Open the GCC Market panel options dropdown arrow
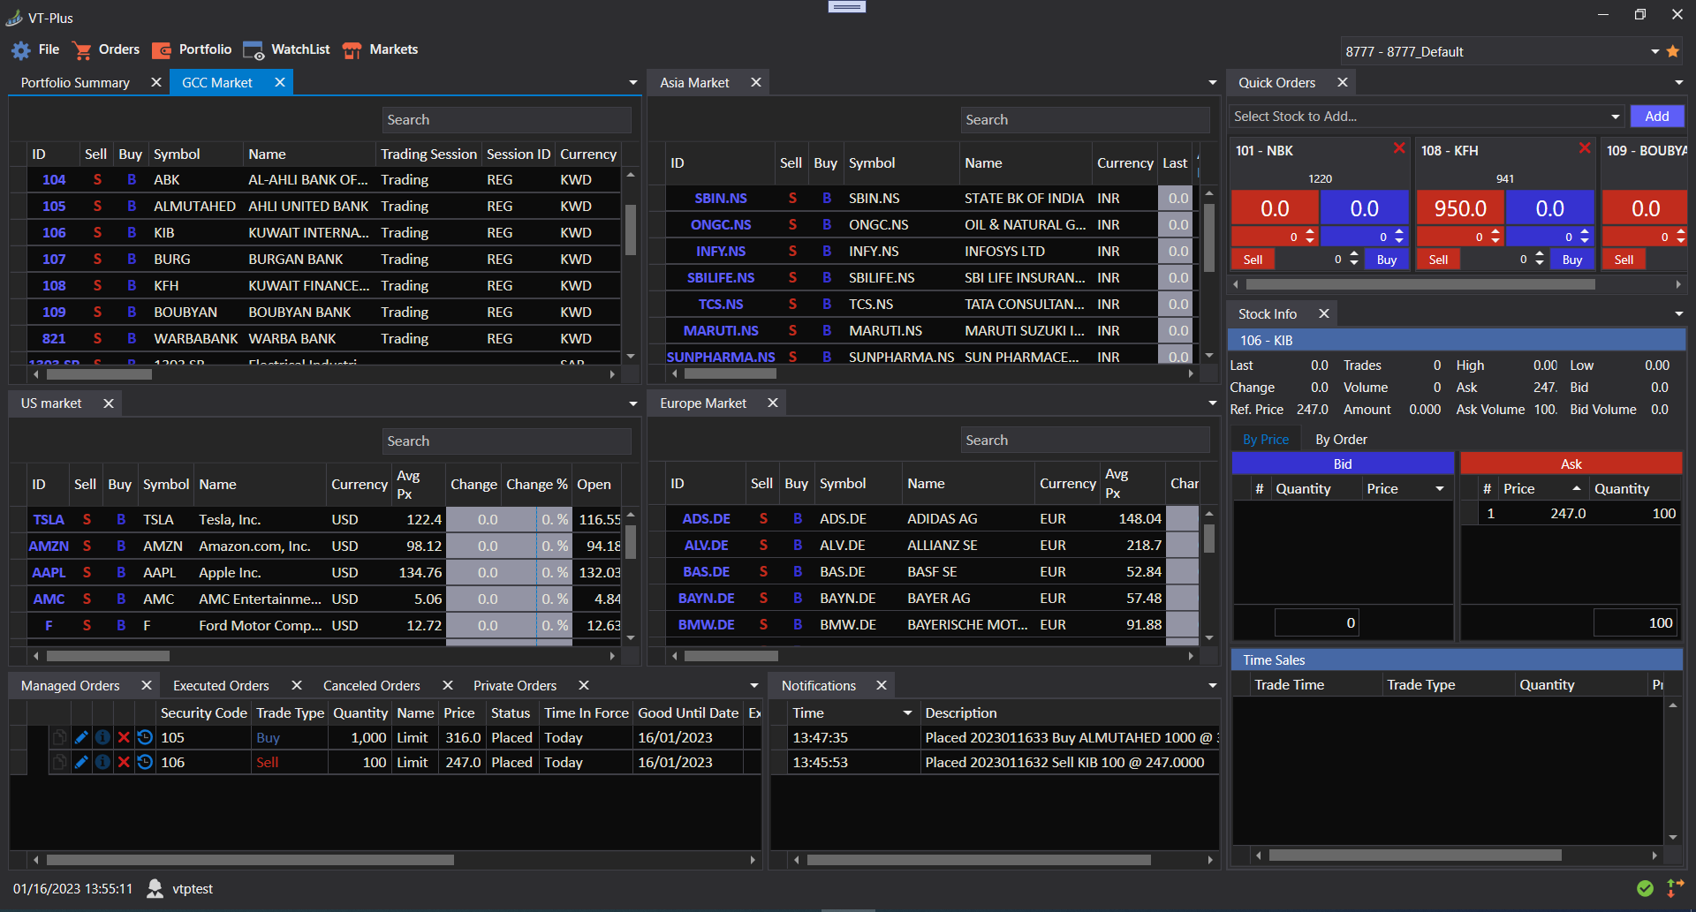 point(632,82)
